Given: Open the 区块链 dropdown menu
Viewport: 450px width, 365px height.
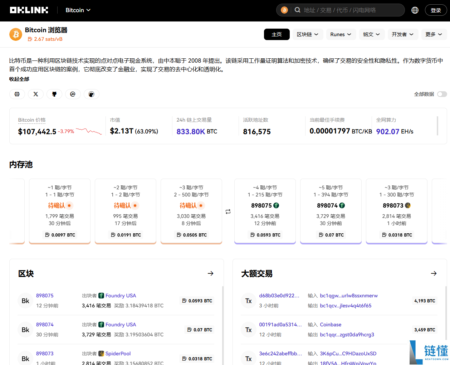Looking at the screenshot, I should point(308,34).
